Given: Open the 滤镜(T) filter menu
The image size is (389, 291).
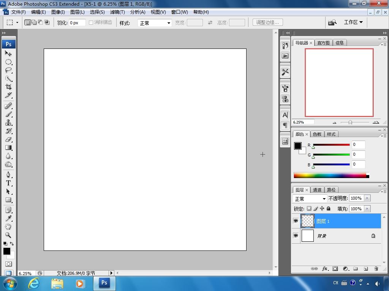Looking at the screenshot, I should (x=117, y=12).
